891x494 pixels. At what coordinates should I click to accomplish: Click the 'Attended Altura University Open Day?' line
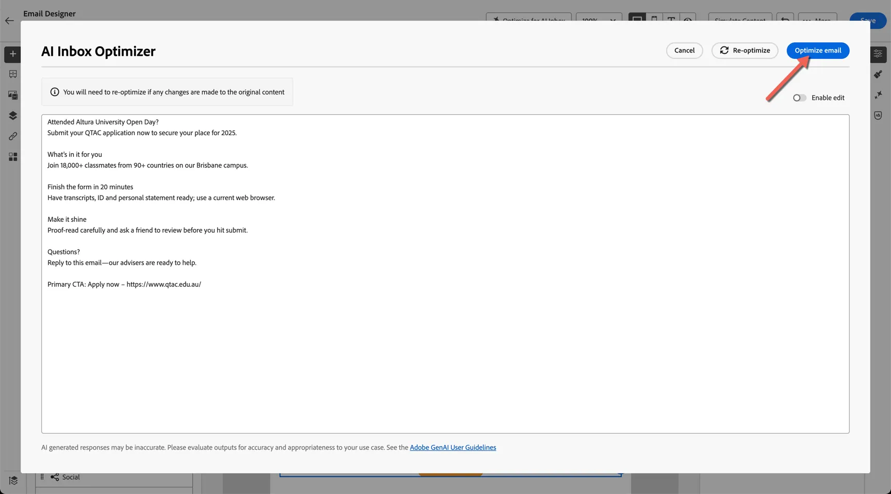(x=103, y=122)
